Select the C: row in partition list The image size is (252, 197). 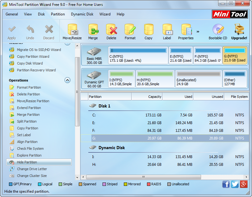point(165,115)
